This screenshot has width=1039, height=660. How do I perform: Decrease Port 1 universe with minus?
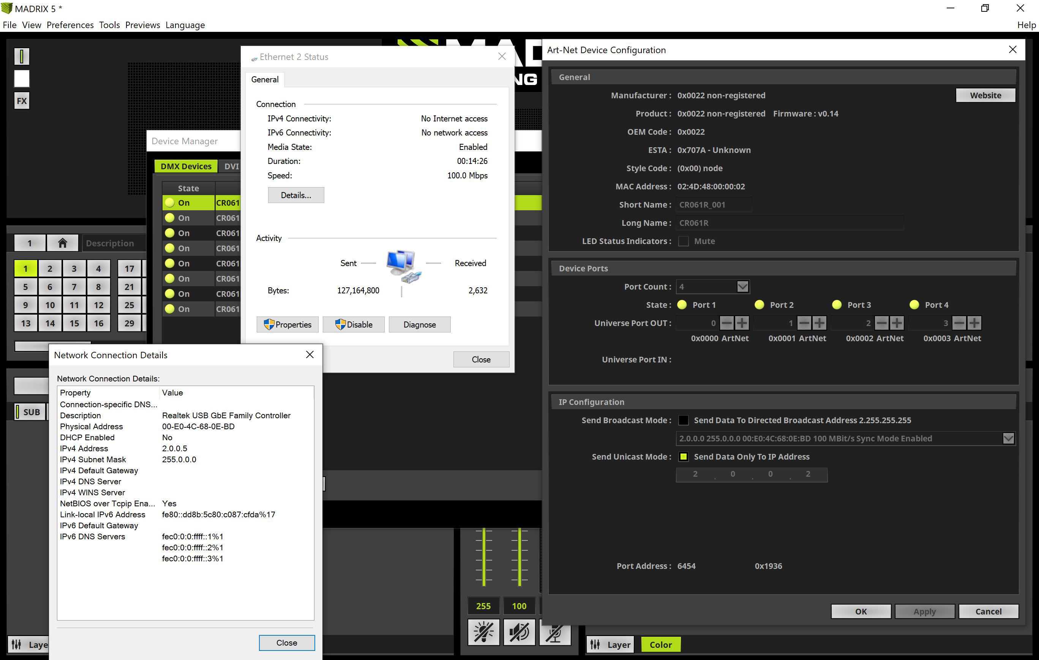(x=727, y=323)
